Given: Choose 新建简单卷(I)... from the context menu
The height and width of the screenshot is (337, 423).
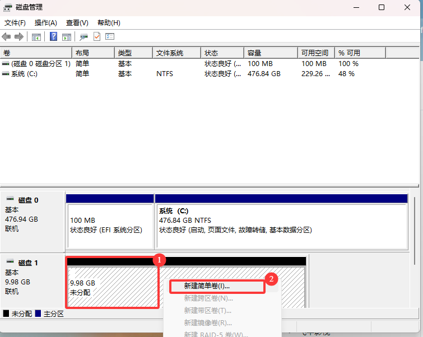Looking at the screenshot, I should tap(207, 286).
